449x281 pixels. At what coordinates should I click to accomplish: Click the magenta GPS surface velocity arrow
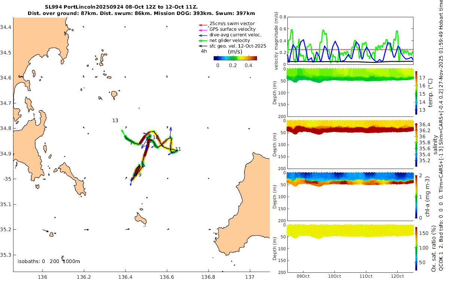pyautogui.click(x=203, y=29)
